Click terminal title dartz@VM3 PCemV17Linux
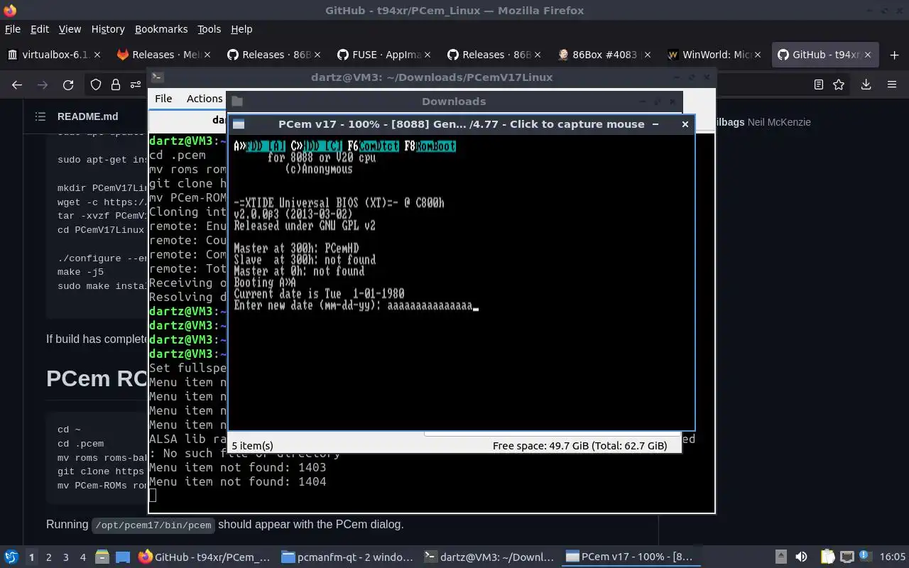Viewport: 909px width, 568px height. click(x=431, y=77)
